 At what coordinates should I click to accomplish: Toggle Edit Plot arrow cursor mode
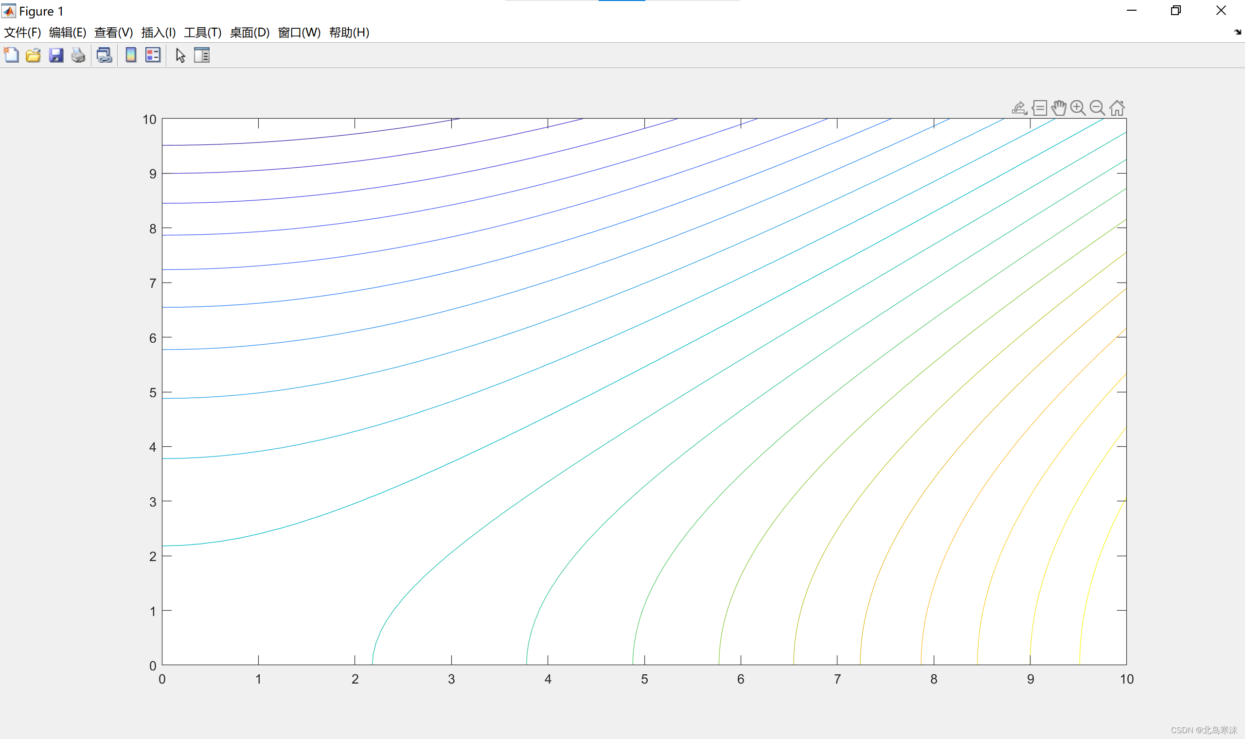click(180, 55)
